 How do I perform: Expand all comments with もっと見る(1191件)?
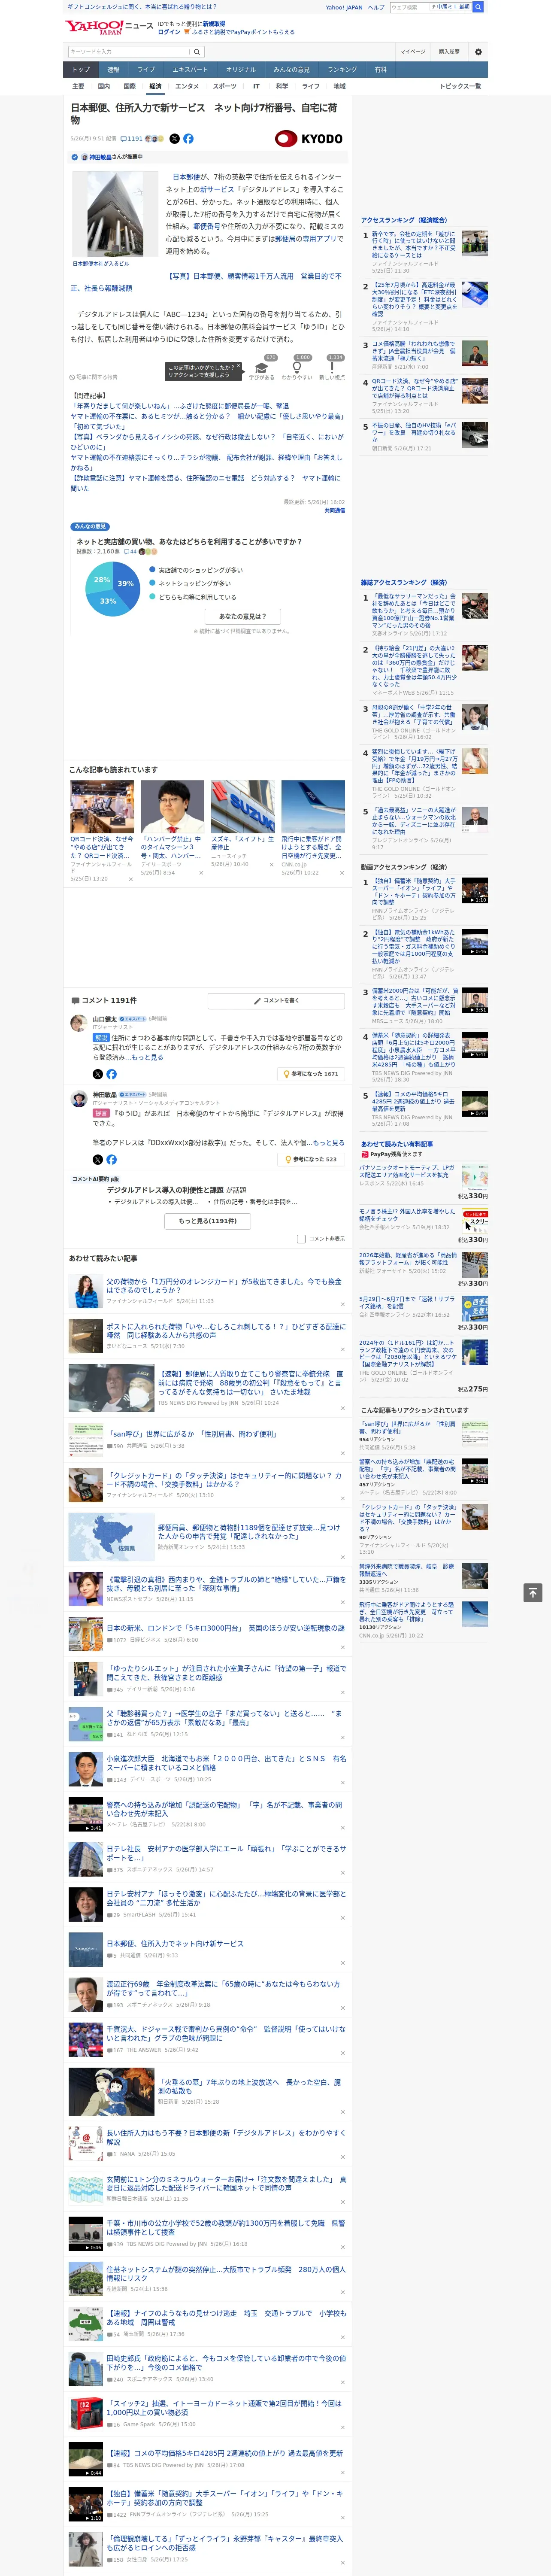coord(208,1221)
